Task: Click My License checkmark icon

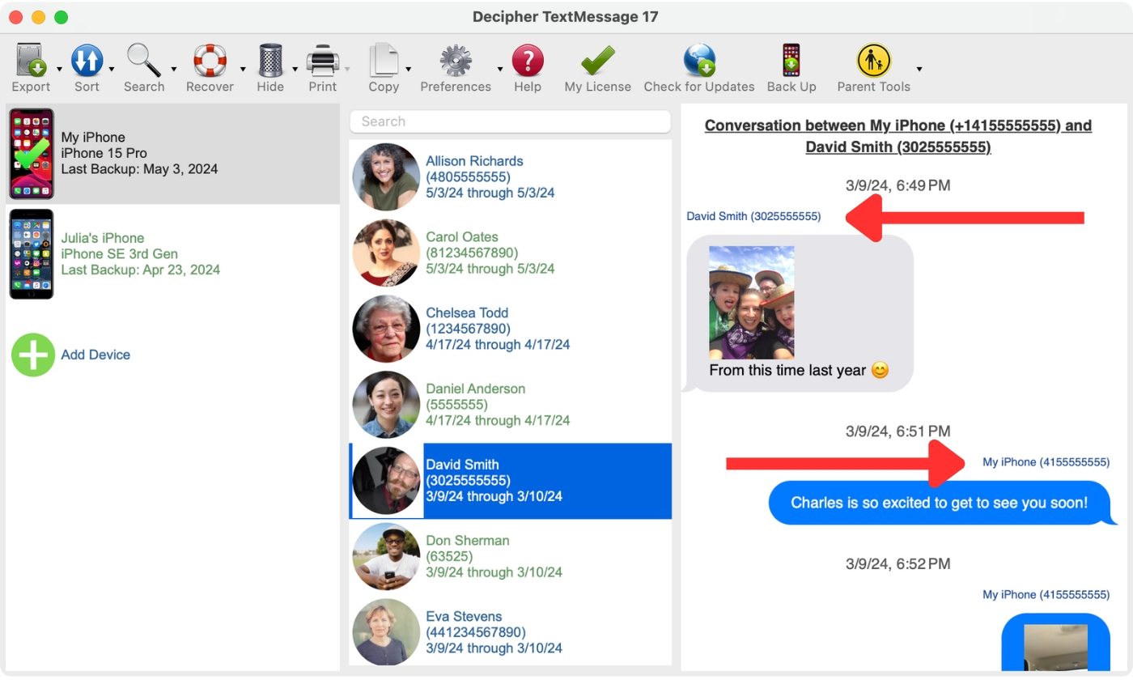Action: (x=597, y=62)
